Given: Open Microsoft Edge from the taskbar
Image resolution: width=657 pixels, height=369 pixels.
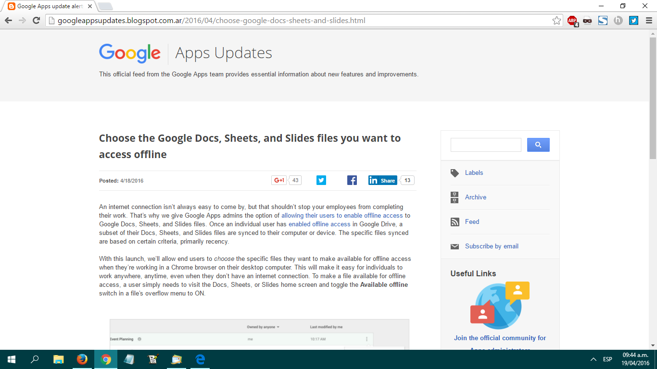Looking at the screenshot, I should click(200, 359).
